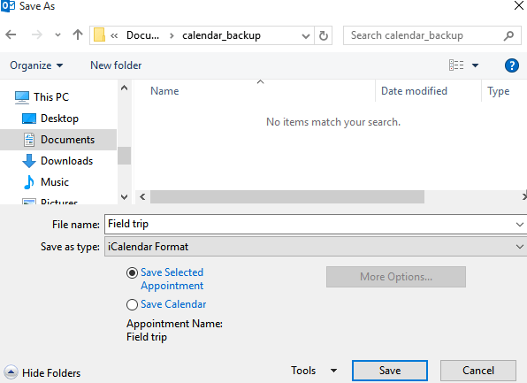This screenshot has width=527, height=383.
Task: Open the Organize menu
Action: click(36, 65)
